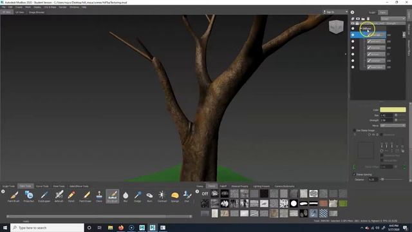Screen dimensions: 412x232
Task: Open the Mirror dropdown
Action: (x=393, y=126)
